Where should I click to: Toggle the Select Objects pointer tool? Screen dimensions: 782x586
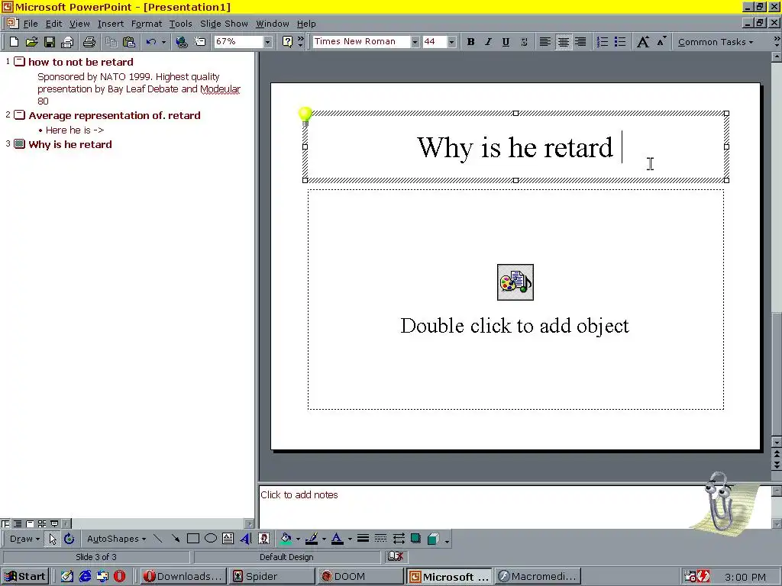[53, 539]
